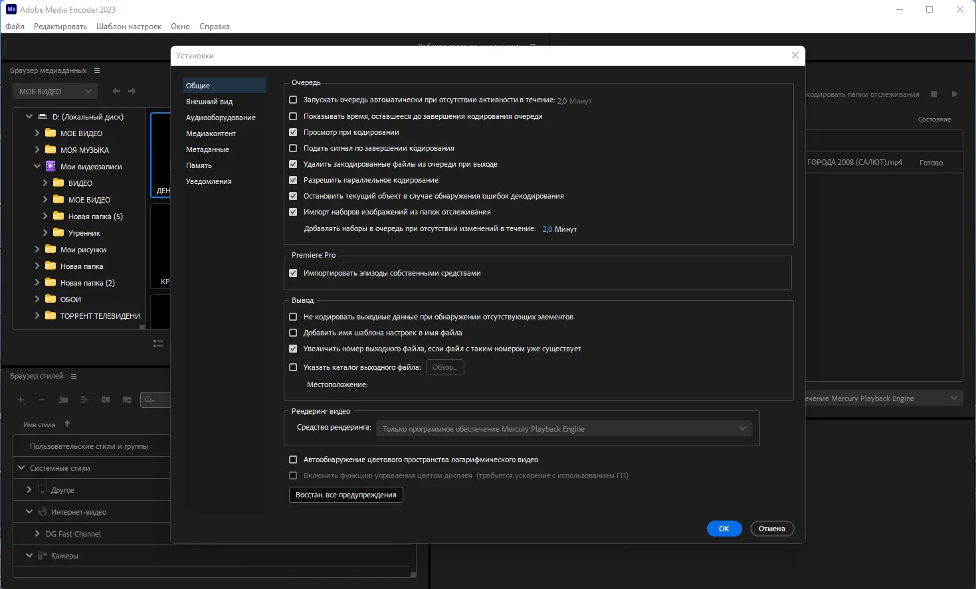Image resolution: width=976 pixels, height=589 pixels.
Task: Collapse the Мои видеозаписи node
Action: [37, 166]
